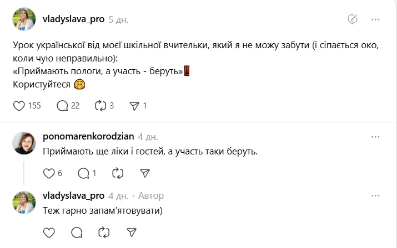The width and height of the screenshot is (397, 248).
Task: Click vladyslava_pro avatar on the main post
Action: pyautogui.click(x=24, y=20)
